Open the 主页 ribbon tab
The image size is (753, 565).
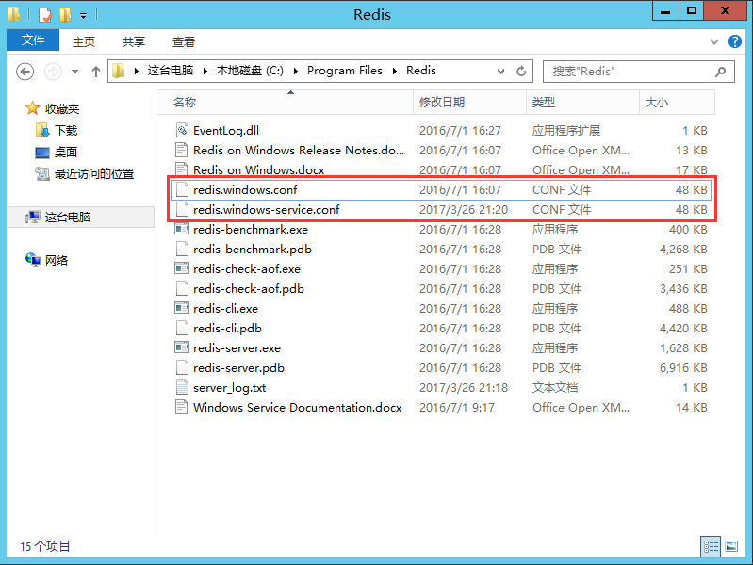(84, 41)
